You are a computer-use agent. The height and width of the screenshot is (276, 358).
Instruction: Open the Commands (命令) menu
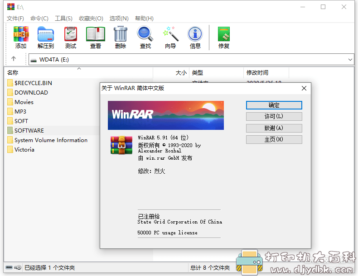point(39,18)
